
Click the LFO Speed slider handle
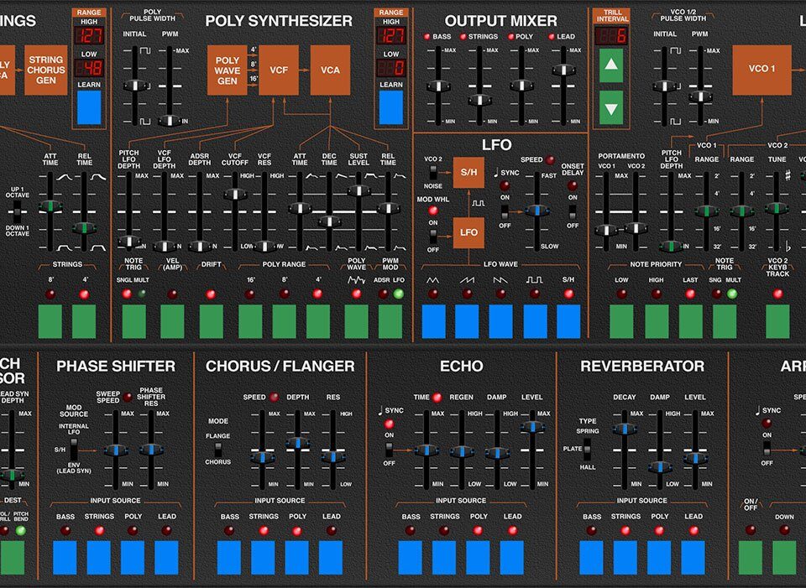pos(536,211)
